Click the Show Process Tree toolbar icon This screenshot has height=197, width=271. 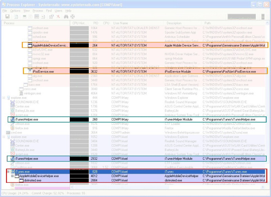point(30,17)
